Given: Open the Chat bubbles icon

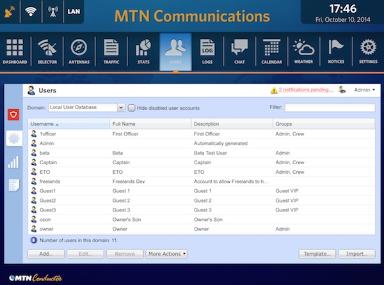Looking at the screenshot, I should 239,51.
